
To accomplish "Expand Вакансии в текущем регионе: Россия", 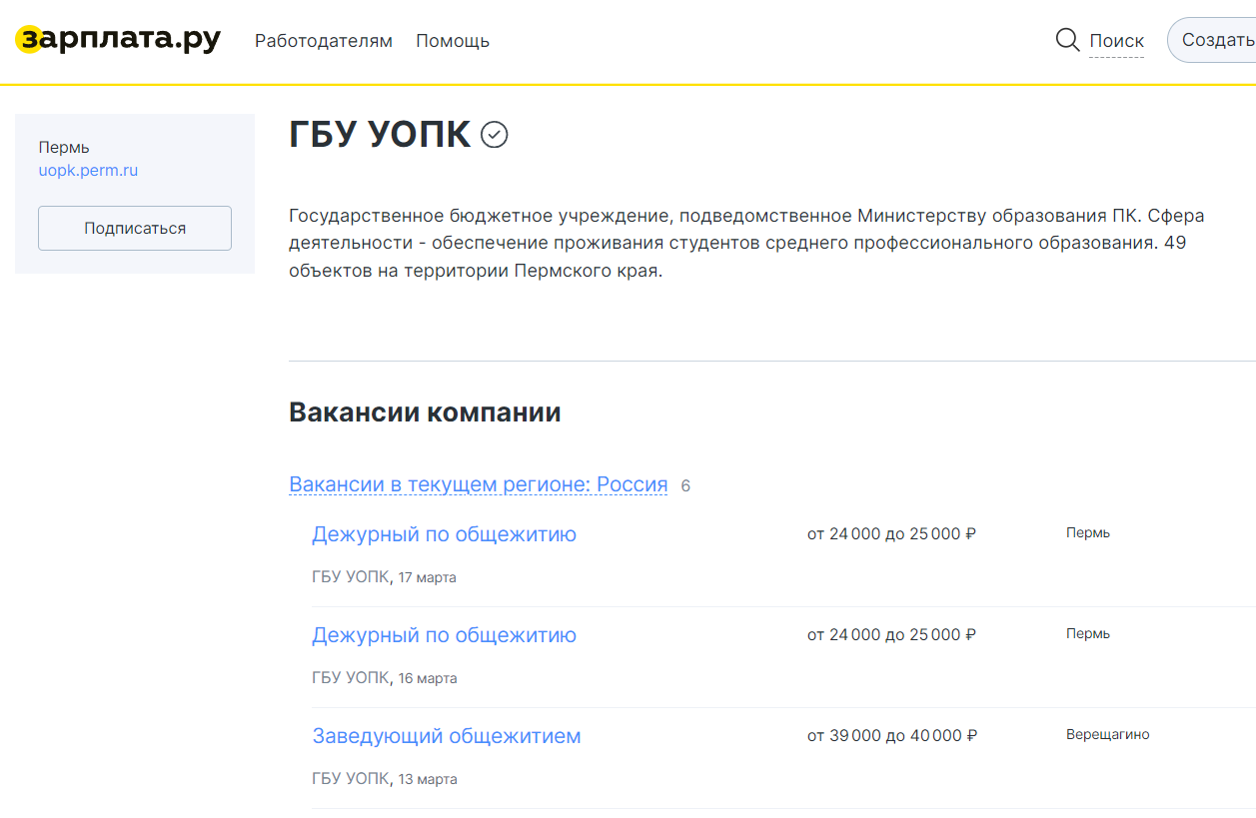I will tap(479, 484).
